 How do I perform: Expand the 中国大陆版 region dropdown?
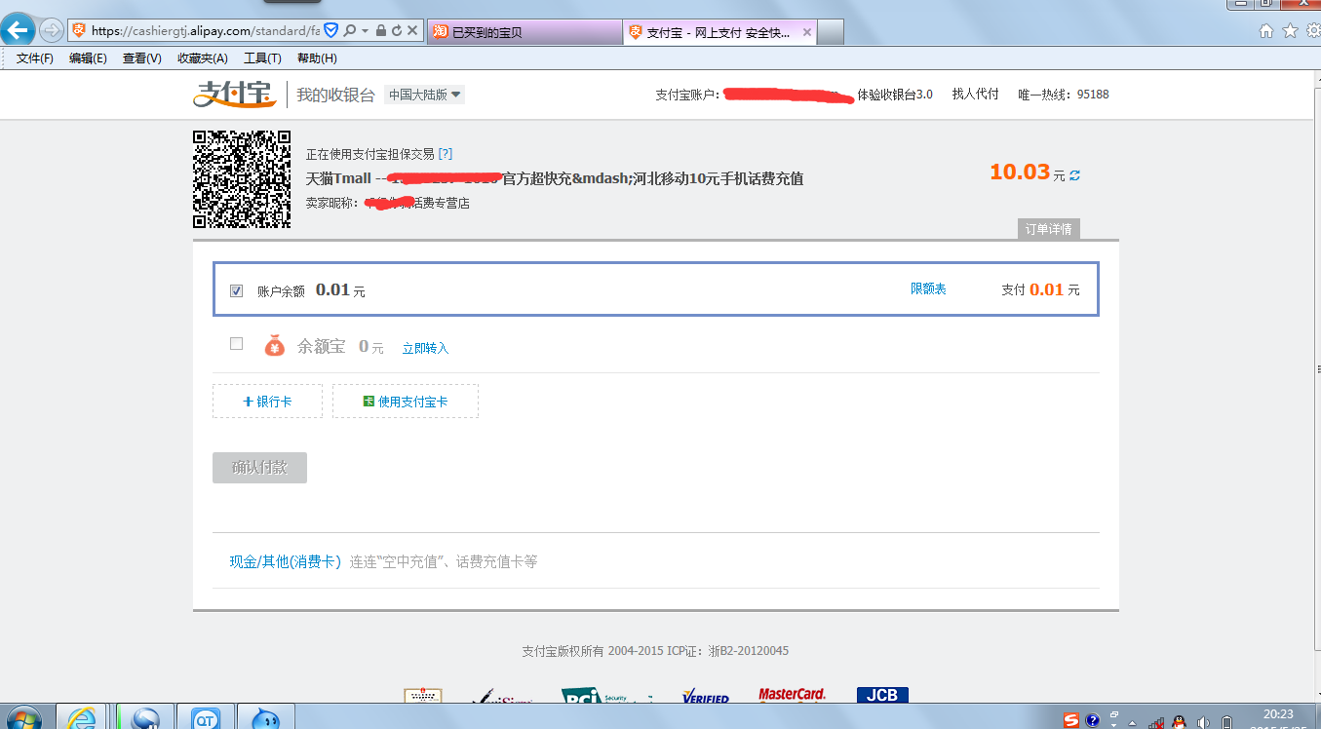pyautogui.click(x=425, y=95)
